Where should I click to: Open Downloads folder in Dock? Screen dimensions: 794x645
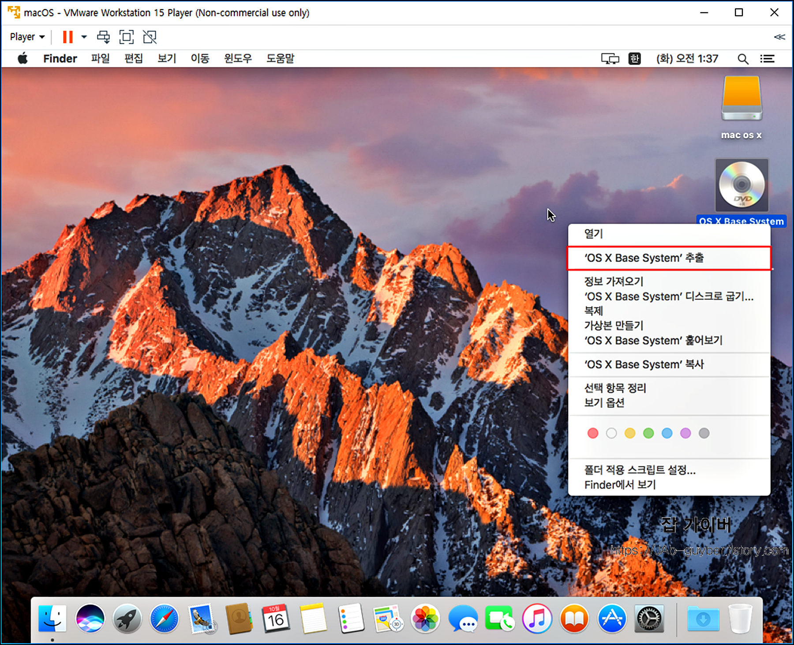(703, 619)
